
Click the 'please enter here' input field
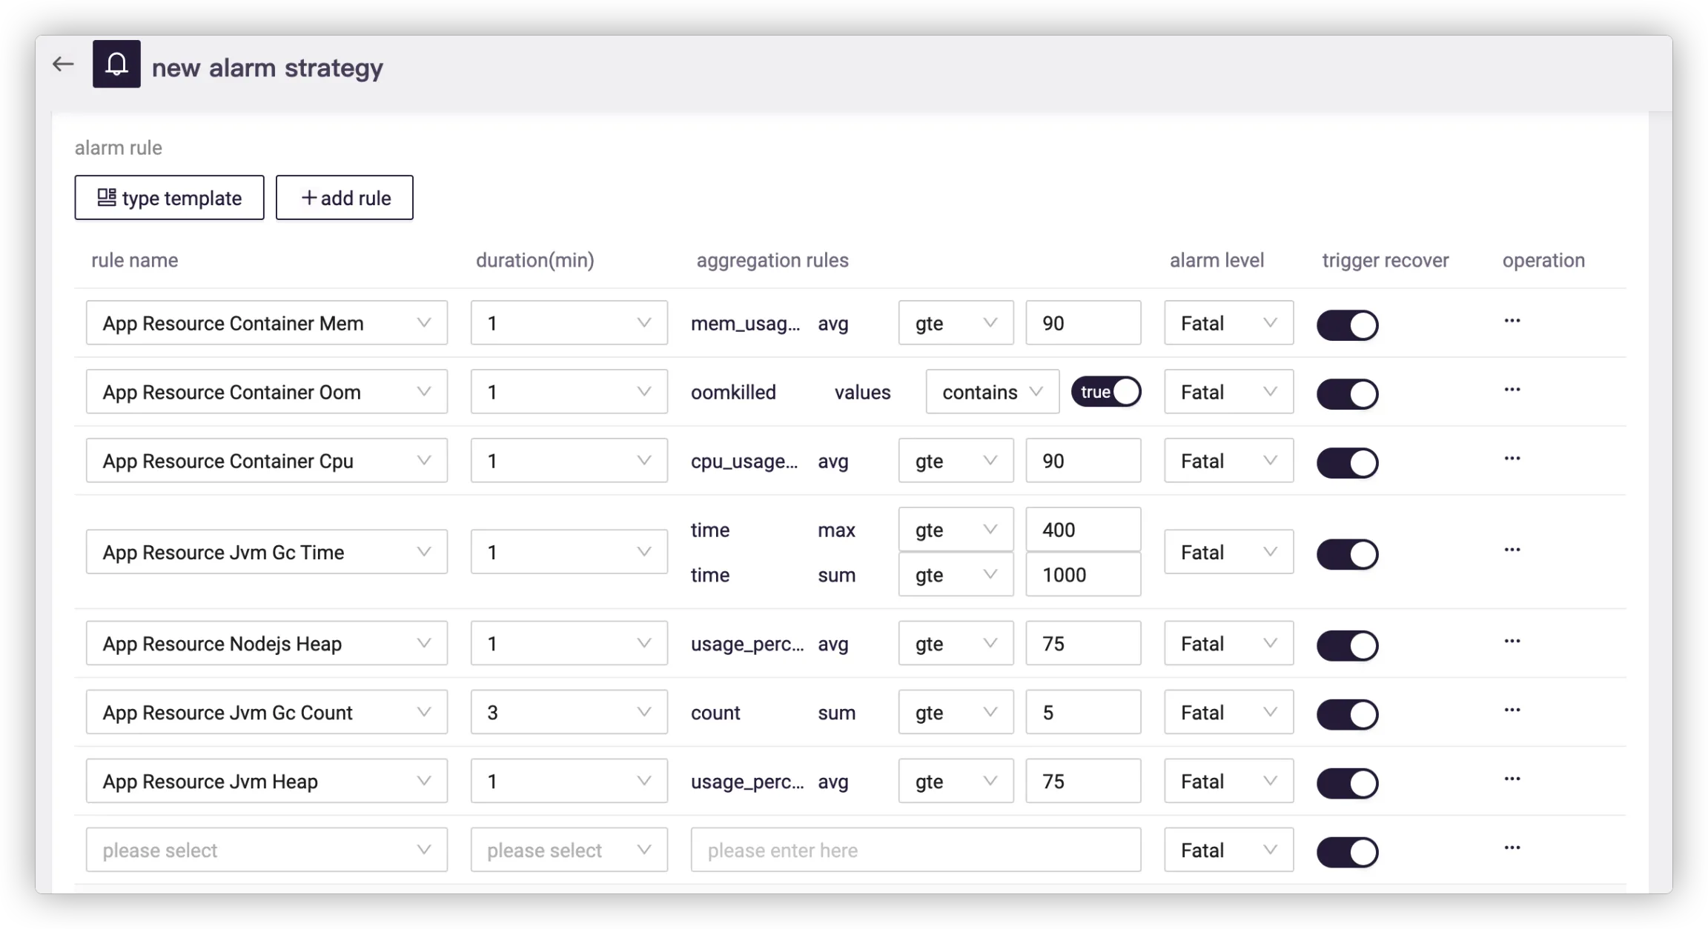click(x=915, y=850)
